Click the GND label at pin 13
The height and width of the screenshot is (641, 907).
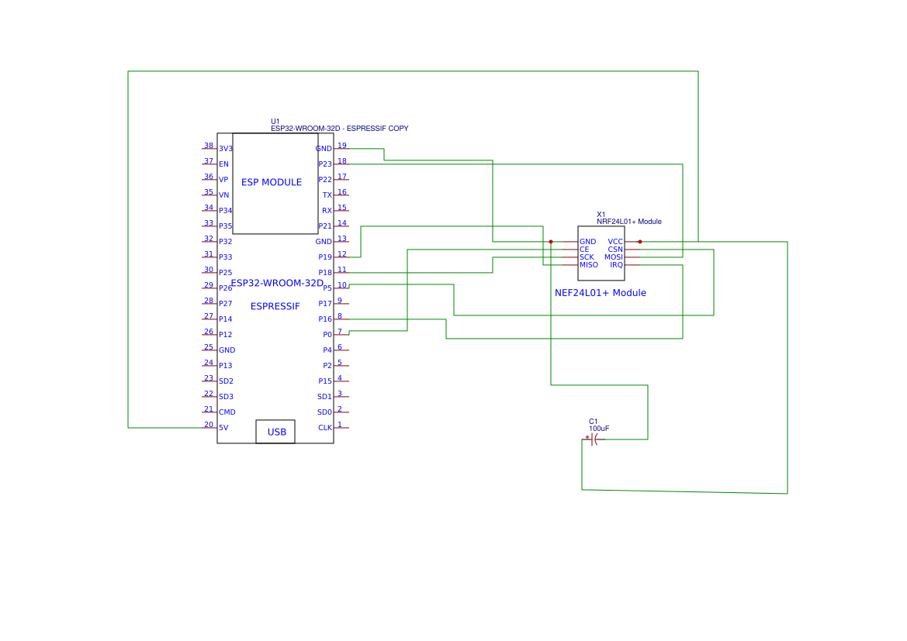tap(324, 242)
